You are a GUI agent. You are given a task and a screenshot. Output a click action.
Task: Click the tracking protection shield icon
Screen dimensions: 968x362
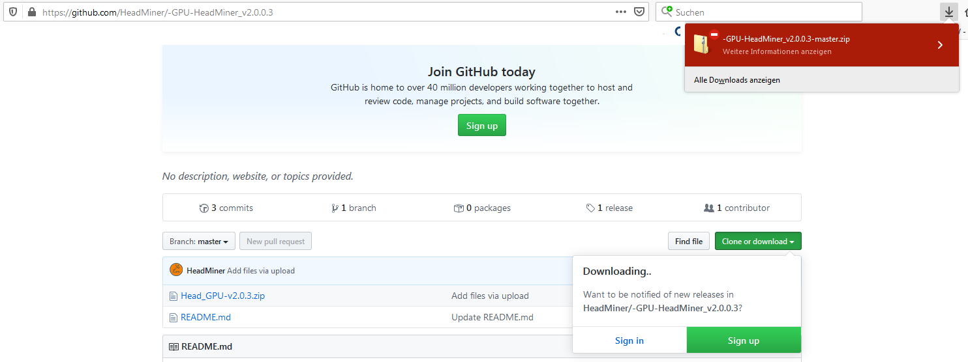coord(13,12)
